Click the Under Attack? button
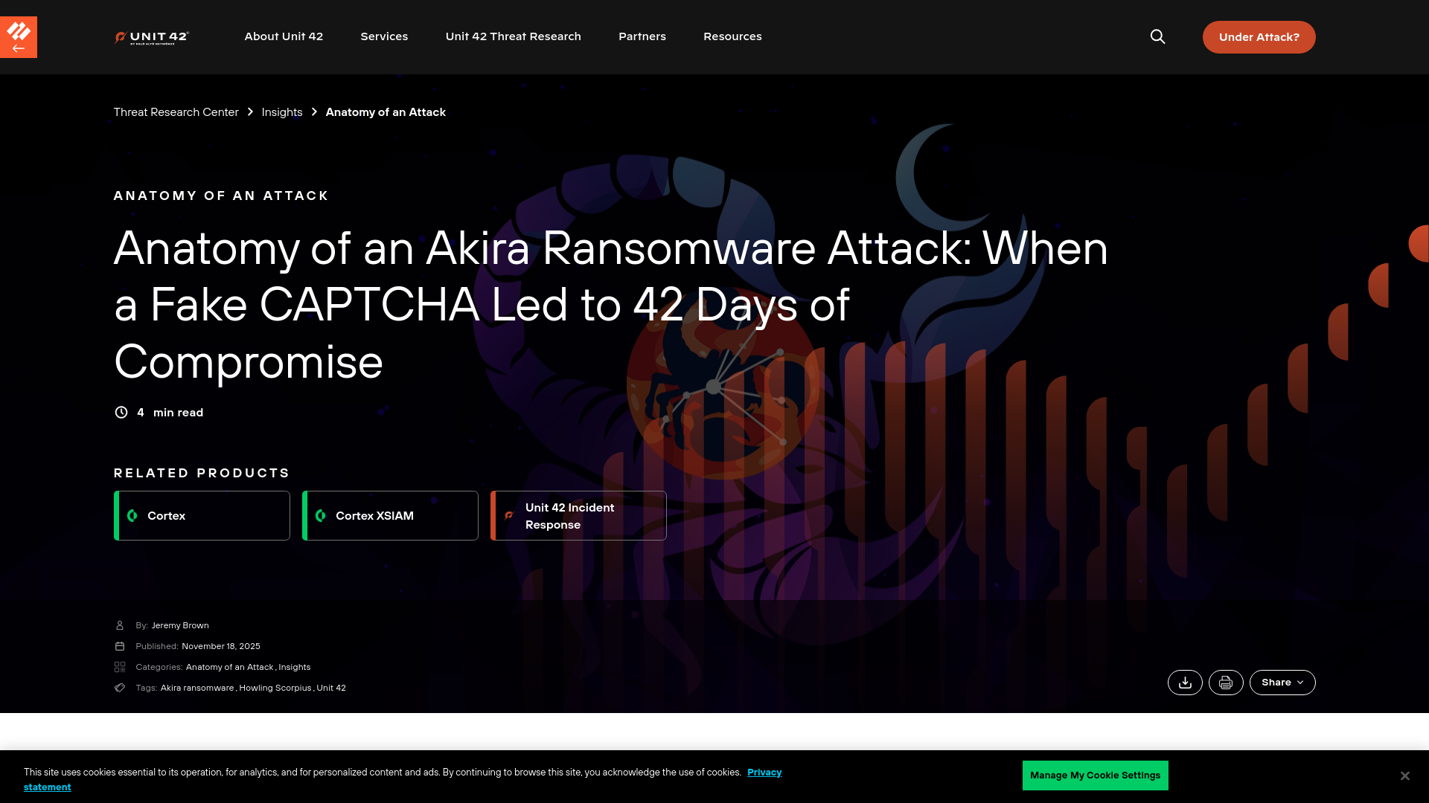Screen dimensions: 1429x803 coord(1259,36)
